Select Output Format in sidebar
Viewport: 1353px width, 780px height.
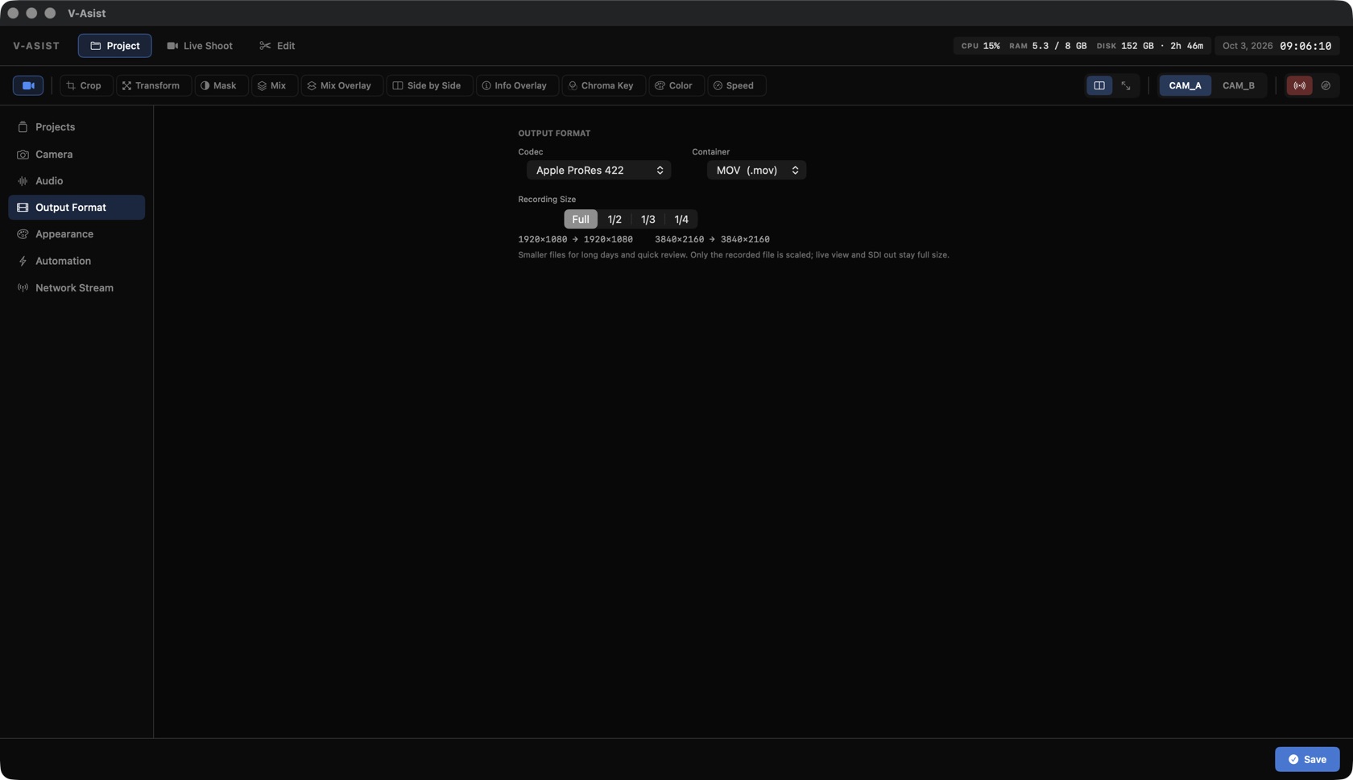(77, 208)
